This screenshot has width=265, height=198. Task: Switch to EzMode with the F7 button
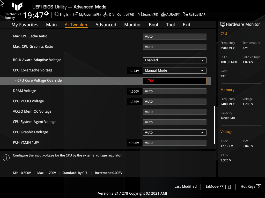[217, 186]
